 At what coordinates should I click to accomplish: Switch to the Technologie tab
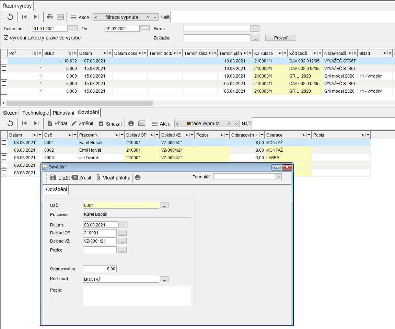point(36,113)
